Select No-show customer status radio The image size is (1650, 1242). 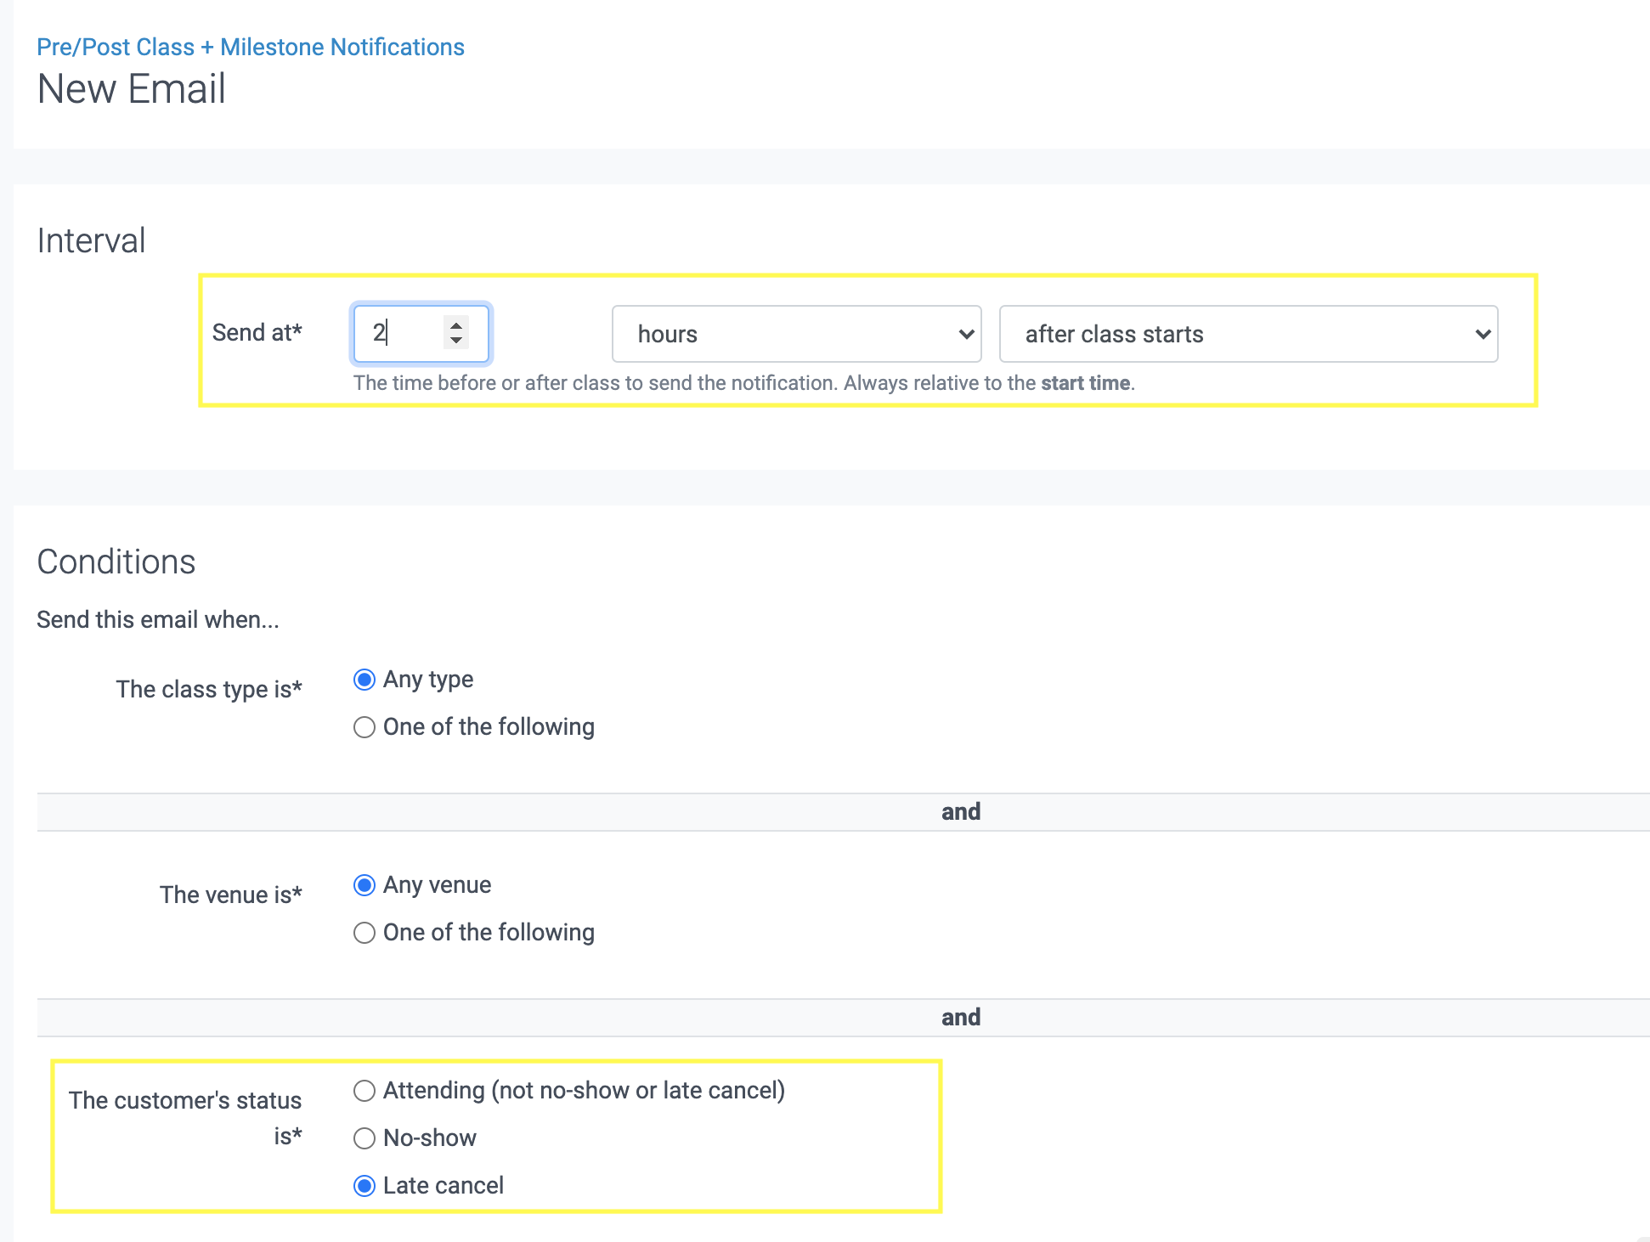pyautogui.click(x=364, y=1138)
